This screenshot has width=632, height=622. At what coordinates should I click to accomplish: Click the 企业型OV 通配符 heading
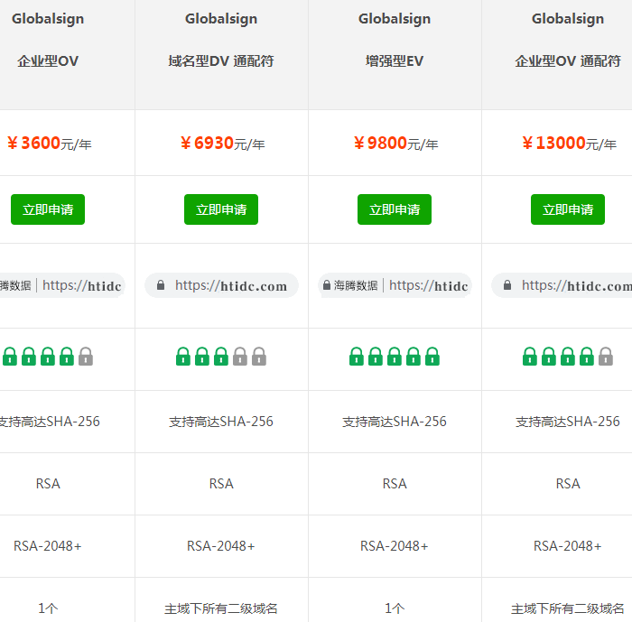click(x=568, y=61)
